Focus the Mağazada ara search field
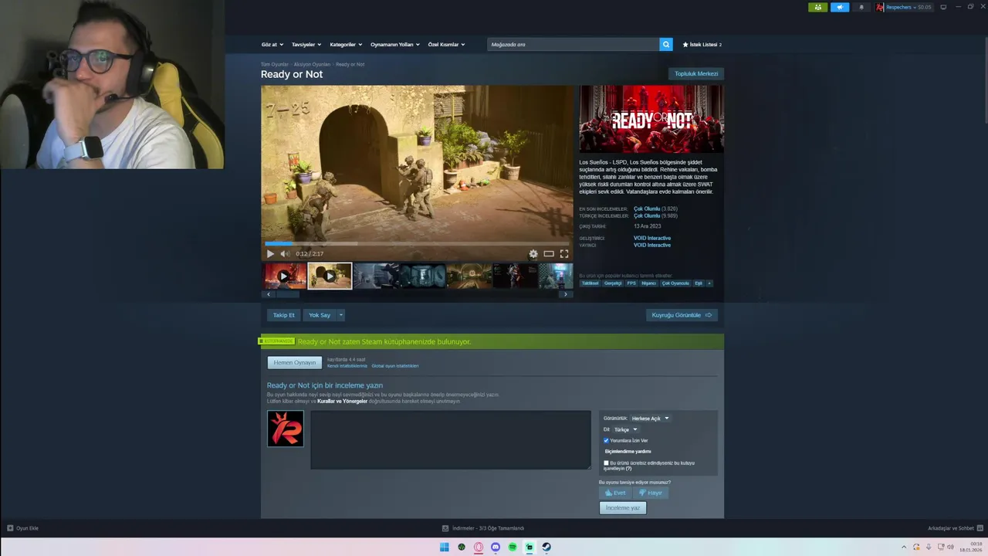988x556 pixels. pos(574,45)
